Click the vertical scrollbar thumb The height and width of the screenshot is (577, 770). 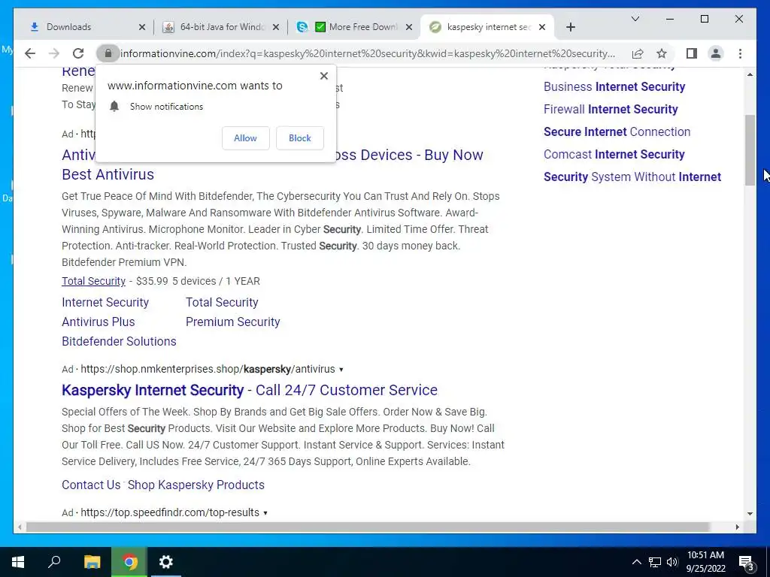[750, 150]
